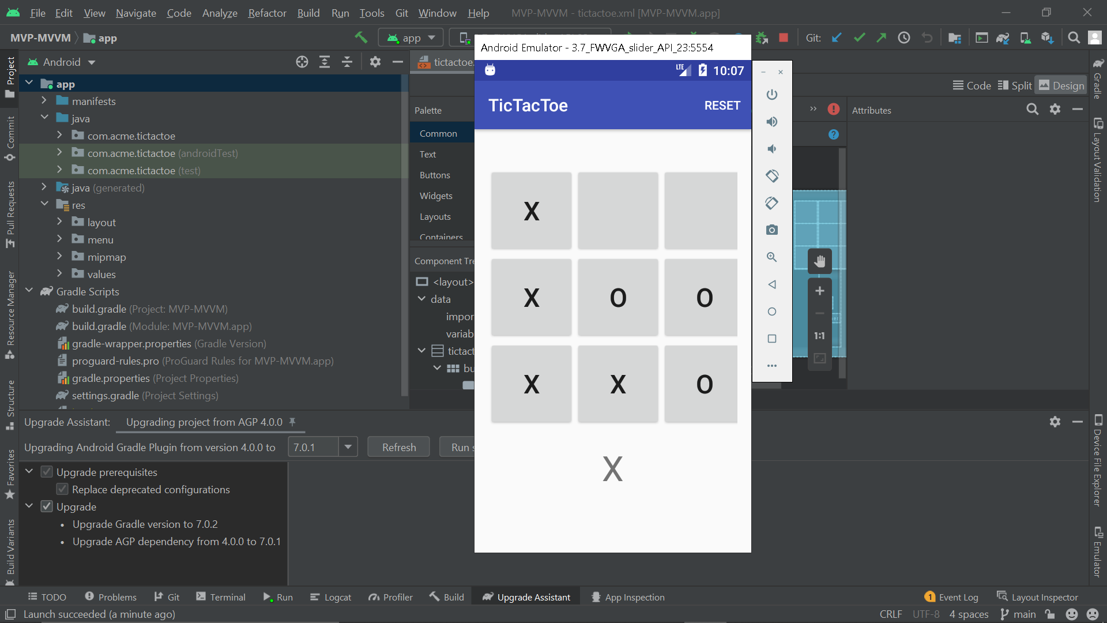This screenshot has height=623, width=1107.
Task: Toggle Replace deprecated configurations checkbox
Action: [x=62, y=489]
